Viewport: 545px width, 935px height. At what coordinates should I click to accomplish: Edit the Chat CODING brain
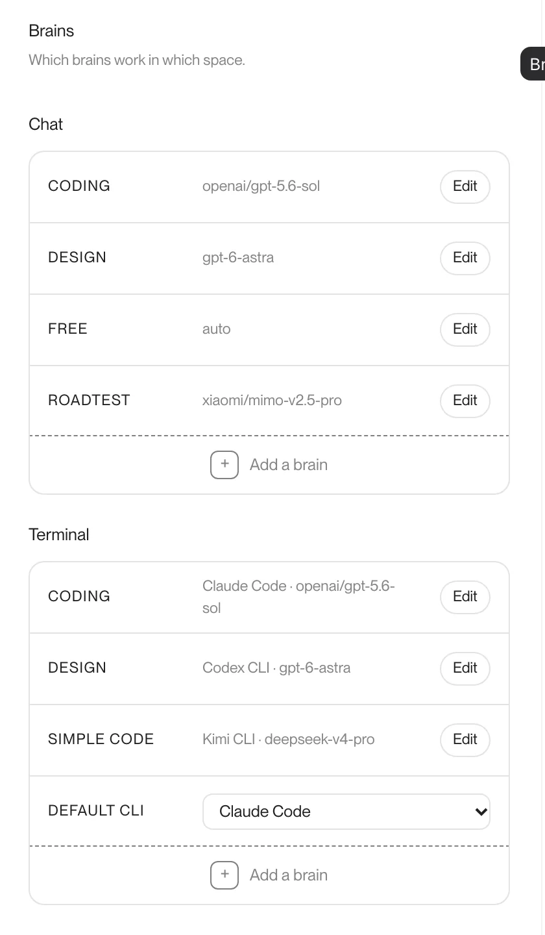[465, 187]
